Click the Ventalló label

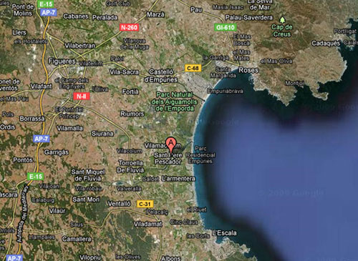(119, 204)
